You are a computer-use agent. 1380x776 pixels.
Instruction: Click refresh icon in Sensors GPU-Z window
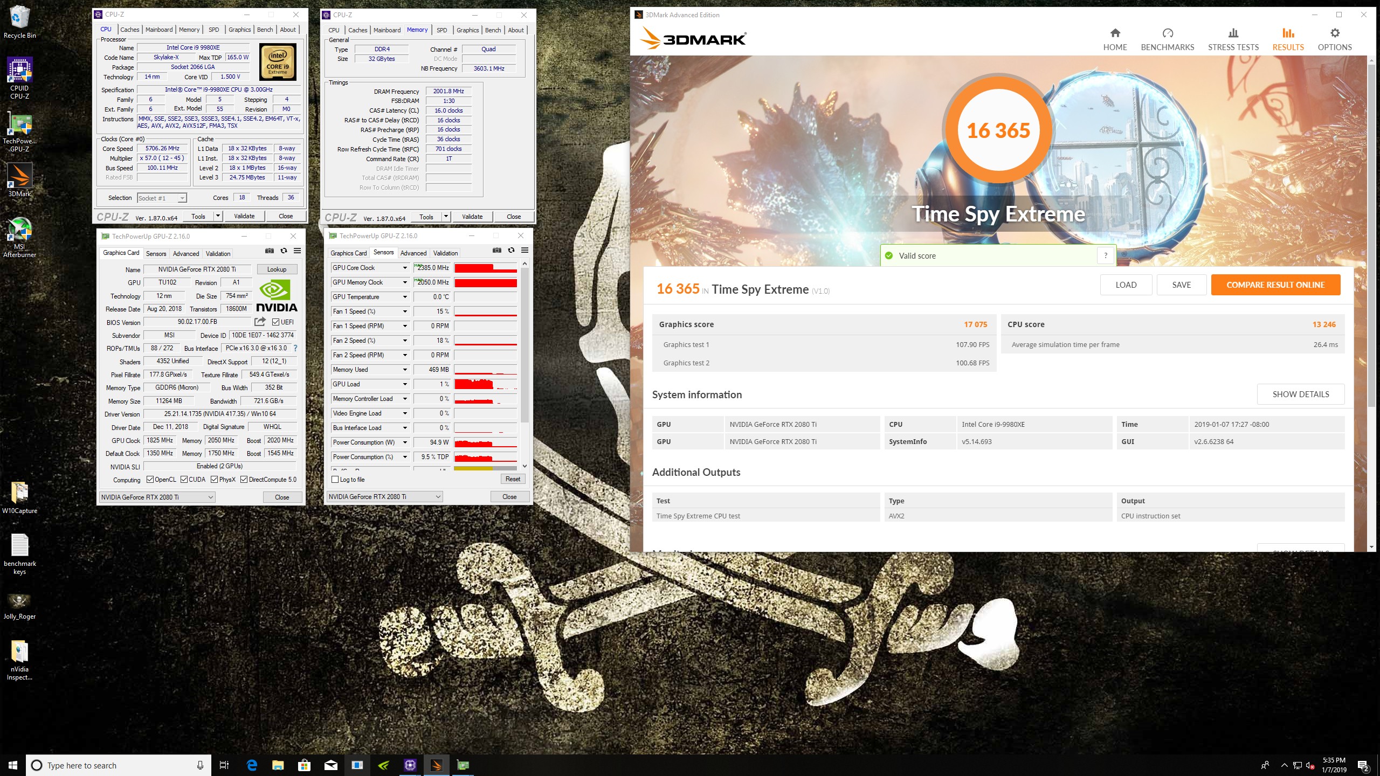pos(511,251)
